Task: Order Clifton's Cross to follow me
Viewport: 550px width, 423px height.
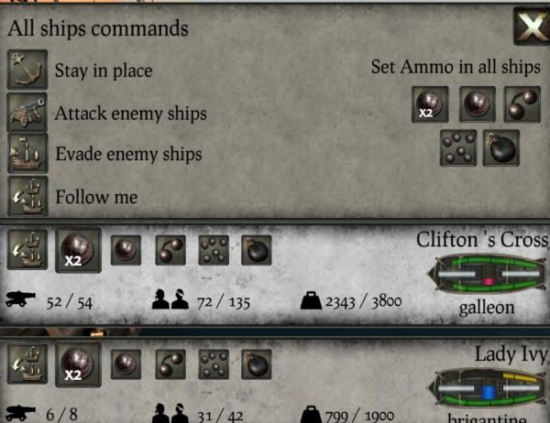Action: 27,249
